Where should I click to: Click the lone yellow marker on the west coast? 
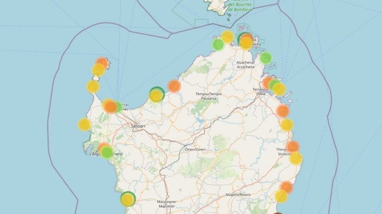click(84, 124)
